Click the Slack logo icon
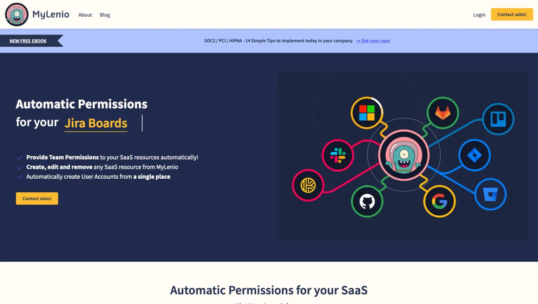Image resolution: width=538 pixels, height=304 pixels. point(338,155)
